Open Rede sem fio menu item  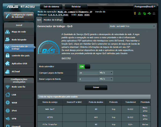19,87
